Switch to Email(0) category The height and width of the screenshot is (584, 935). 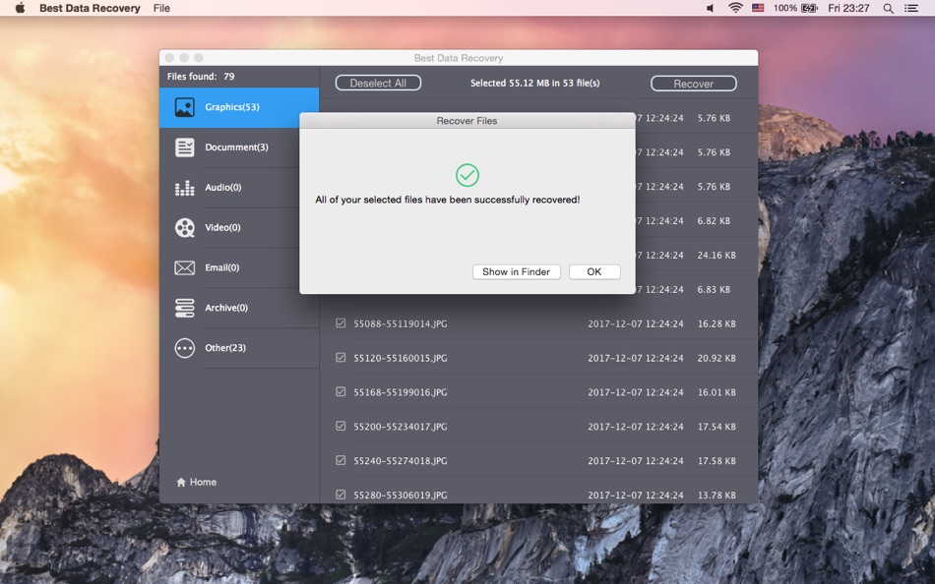239,267
